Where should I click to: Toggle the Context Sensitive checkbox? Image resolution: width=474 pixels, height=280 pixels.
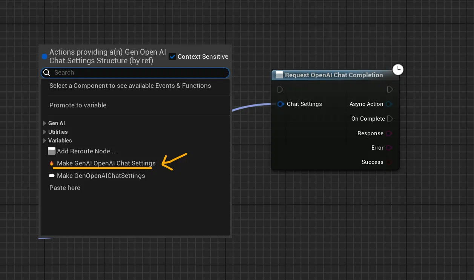(x=172, y=57)
